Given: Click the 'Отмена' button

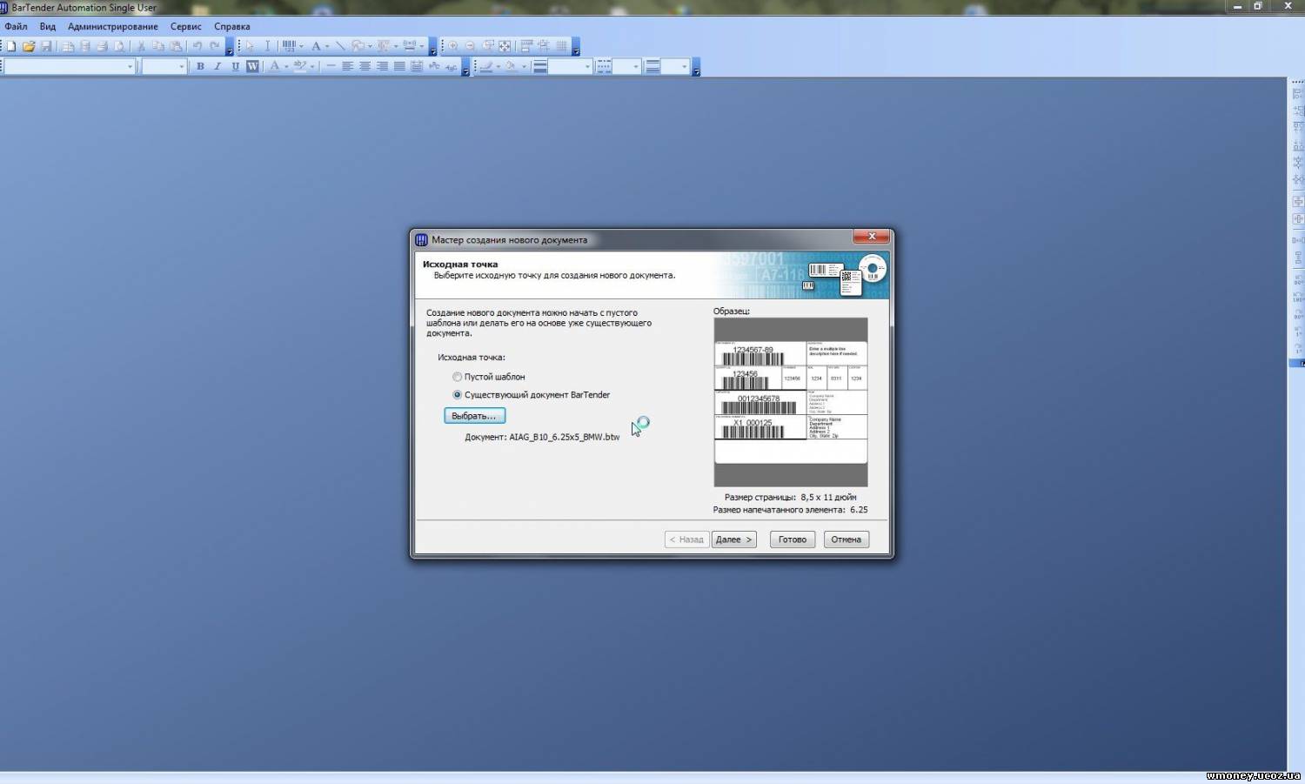Looking at the screenshot, I should 846,539.
